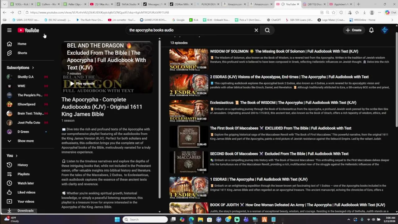Bookmark this page with the star
This screenshot has width=398, height=224.
[334, 12]
